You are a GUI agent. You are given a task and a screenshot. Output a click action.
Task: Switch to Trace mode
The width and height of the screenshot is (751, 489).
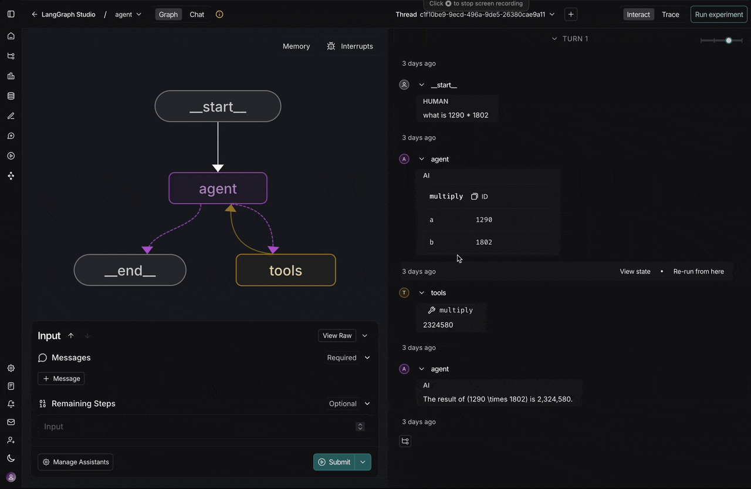(x=670, y=14)
